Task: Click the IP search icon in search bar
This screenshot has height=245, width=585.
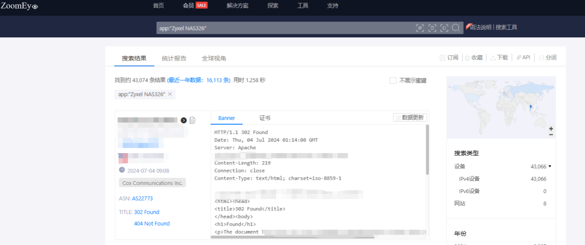Action: 420,28
